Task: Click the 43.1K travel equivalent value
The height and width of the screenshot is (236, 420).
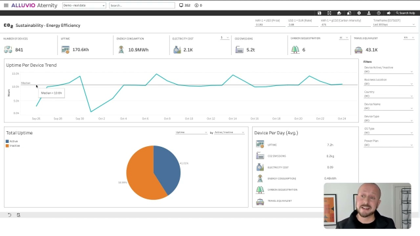Action: pos(371,50)
